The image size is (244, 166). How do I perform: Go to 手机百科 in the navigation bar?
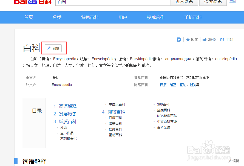pos(193,17)
